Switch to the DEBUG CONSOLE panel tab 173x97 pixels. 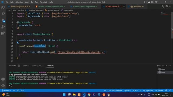[38, 66]
